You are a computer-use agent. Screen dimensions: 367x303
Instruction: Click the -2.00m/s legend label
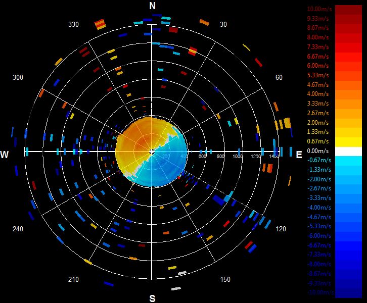click(x=319, y=179)
